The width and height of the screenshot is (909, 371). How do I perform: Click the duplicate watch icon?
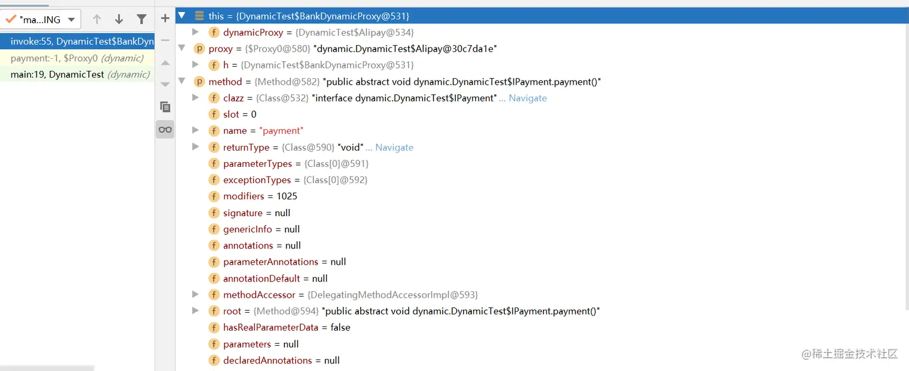coord(165,107)
